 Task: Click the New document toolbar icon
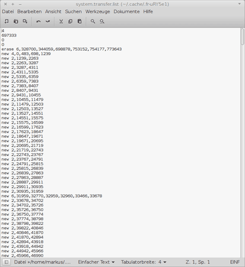pyautogui.click(x=7, y=21)
